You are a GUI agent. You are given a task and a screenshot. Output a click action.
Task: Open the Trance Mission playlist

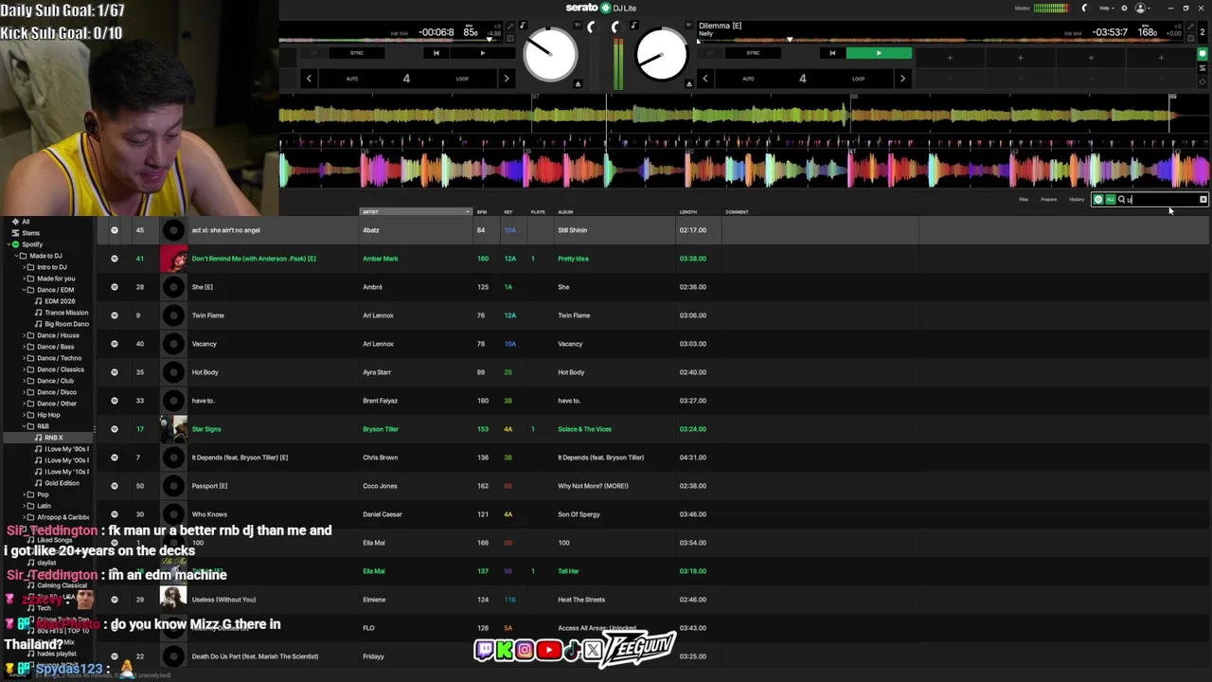pyautogui.click(x=66, y=313)
